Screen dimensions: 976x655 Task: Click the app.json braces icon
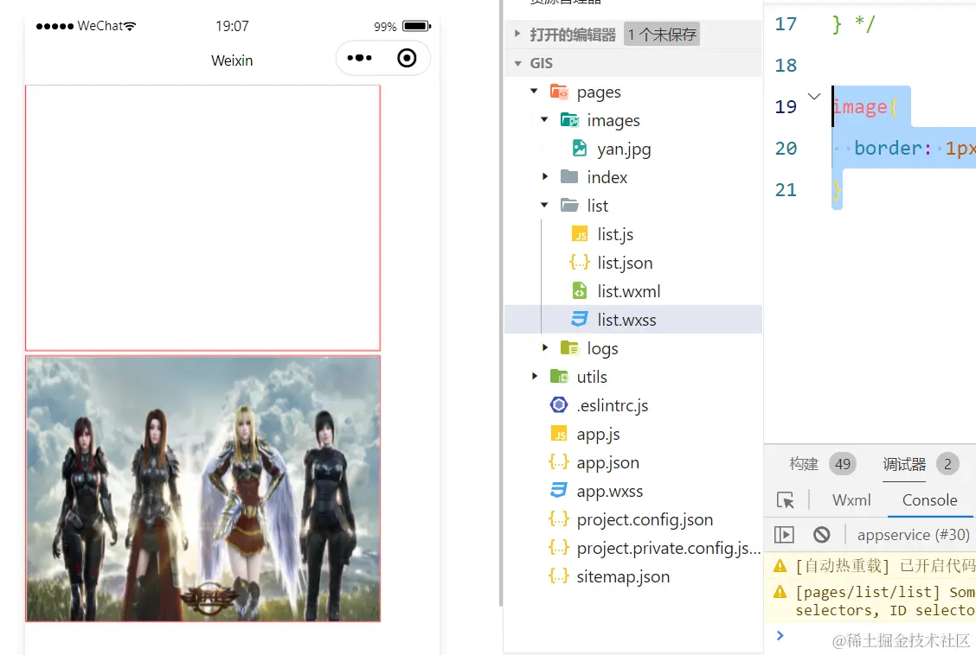tap(559, 461)
